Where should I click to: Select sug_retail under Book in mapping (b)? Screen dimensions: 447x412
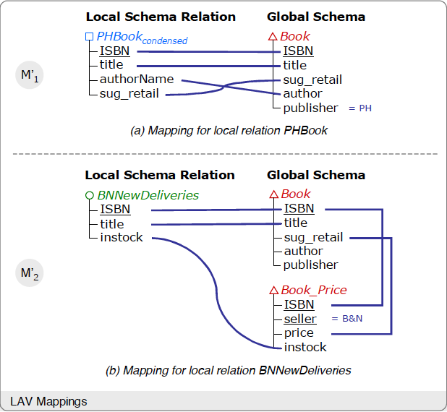click(x=313, y=238)
